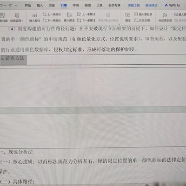Open the 工具 tab
The height and width of the screenshot is (186, 186).
(x=100, y=6)
